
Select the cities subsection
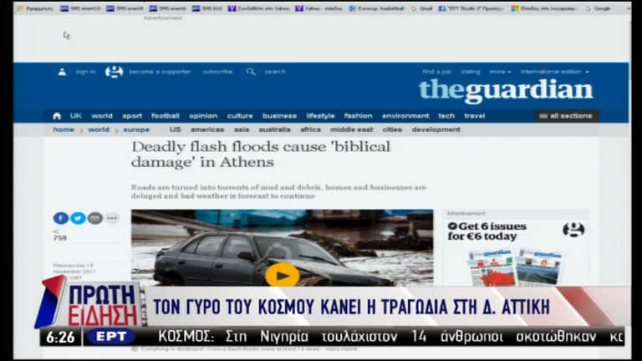(392, 130)
